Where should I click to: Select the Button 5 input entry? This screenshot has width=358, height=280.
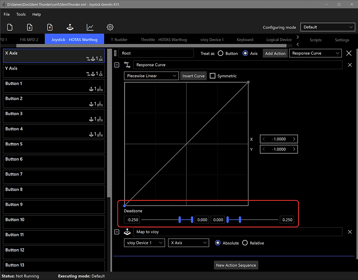tap(54, 146)
